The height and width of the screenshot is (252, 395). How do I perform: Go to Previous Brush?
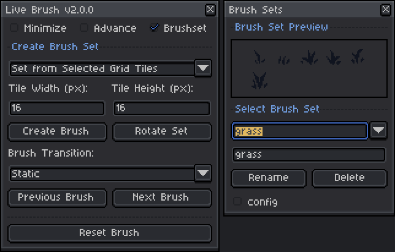point(56,197)
